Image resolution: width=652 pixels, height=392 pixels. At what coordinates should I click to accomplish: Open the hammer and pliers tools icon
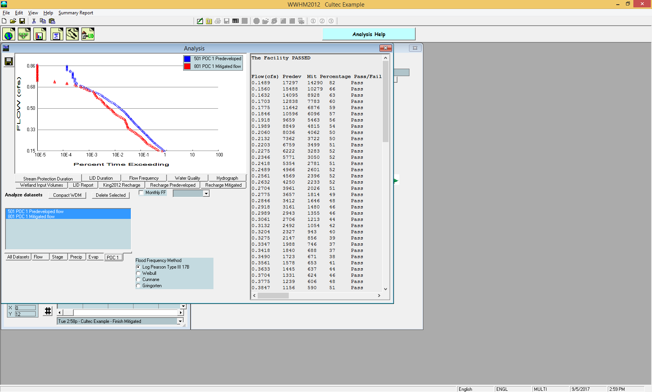coord(72,35)
